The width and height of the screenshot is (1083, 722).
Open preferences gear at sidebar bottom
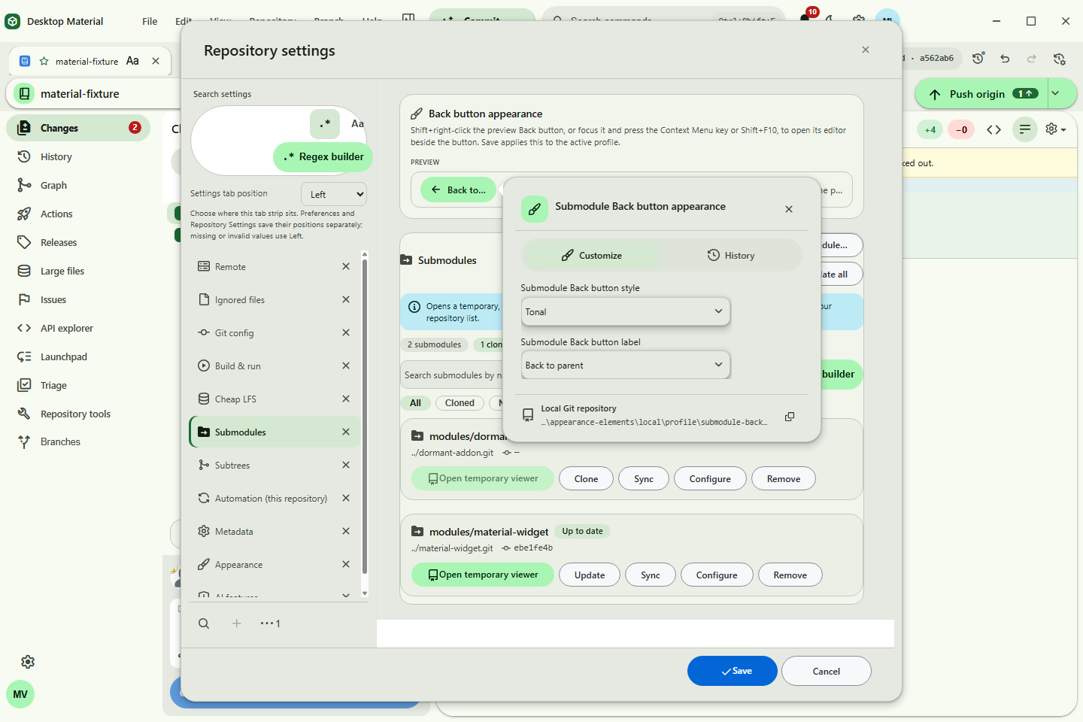coord(28,662)
